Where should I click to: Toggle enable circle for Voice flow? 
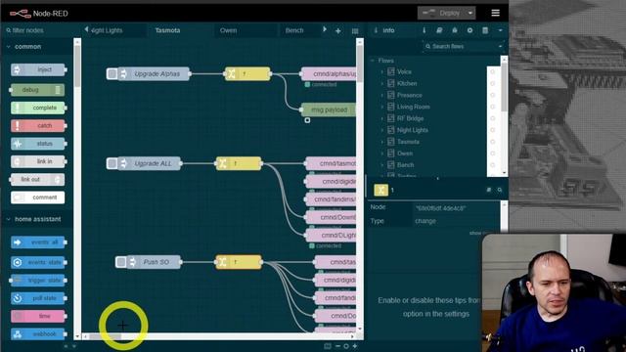click(492, 71)
